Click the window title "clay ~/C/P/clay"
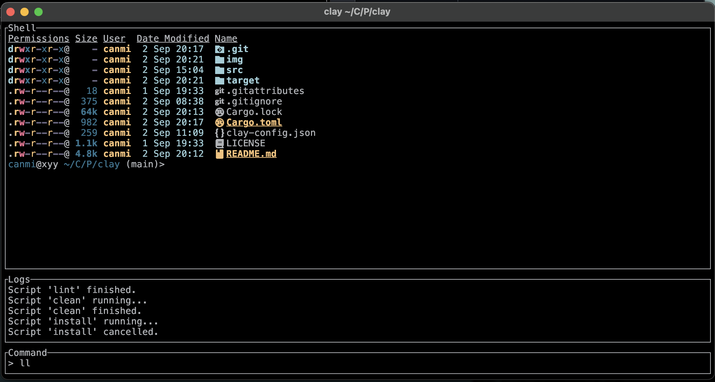The image size is (715, 382). (x=357, y=12)
